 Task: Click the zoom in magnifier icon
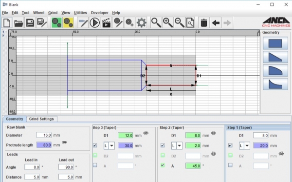[x=168, y=23]
